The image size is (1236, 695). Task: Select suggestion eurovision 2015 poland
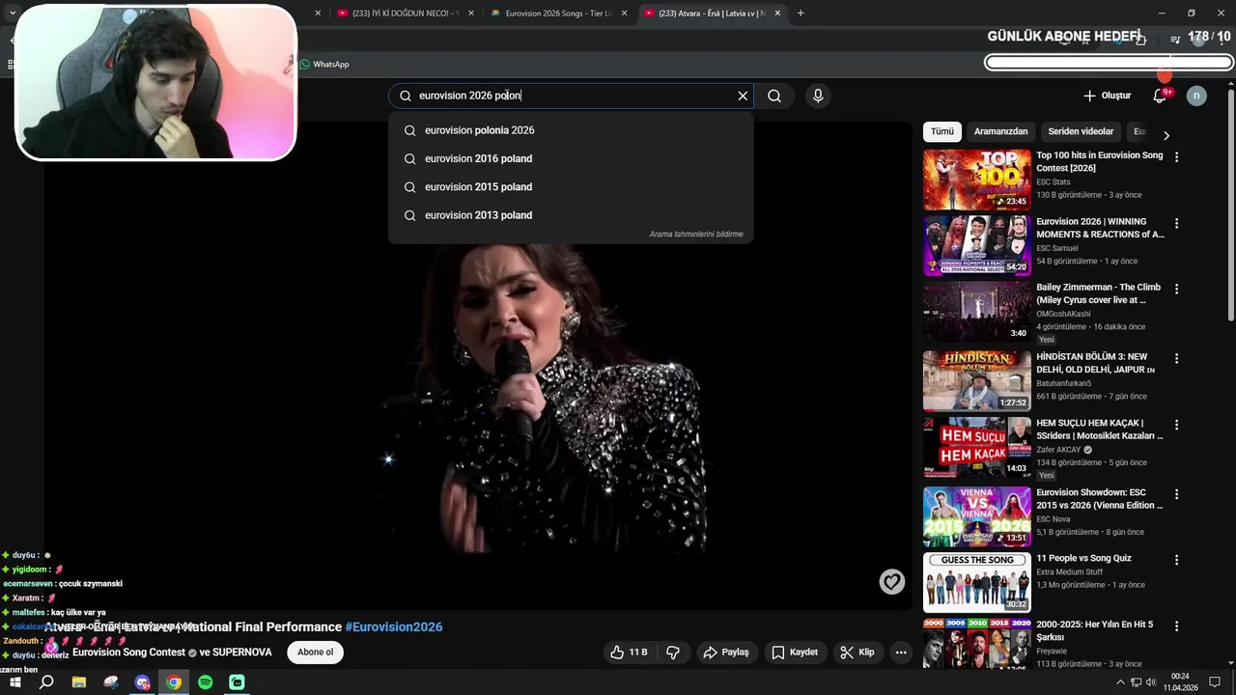(x=571, y=186)
